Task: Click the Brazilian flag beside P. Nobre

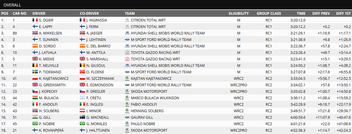Action: click(x=35, y=124)
